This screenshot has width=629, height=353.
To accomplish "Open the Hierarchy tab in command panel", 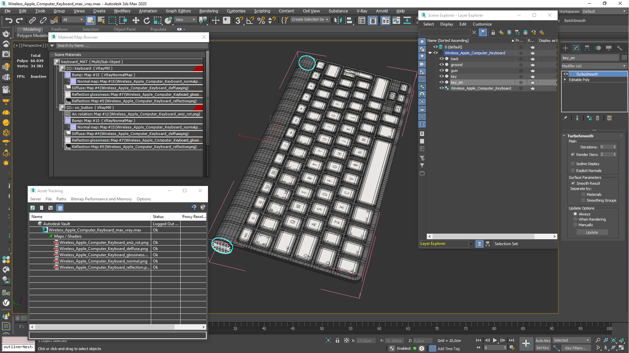I will 587,48.
